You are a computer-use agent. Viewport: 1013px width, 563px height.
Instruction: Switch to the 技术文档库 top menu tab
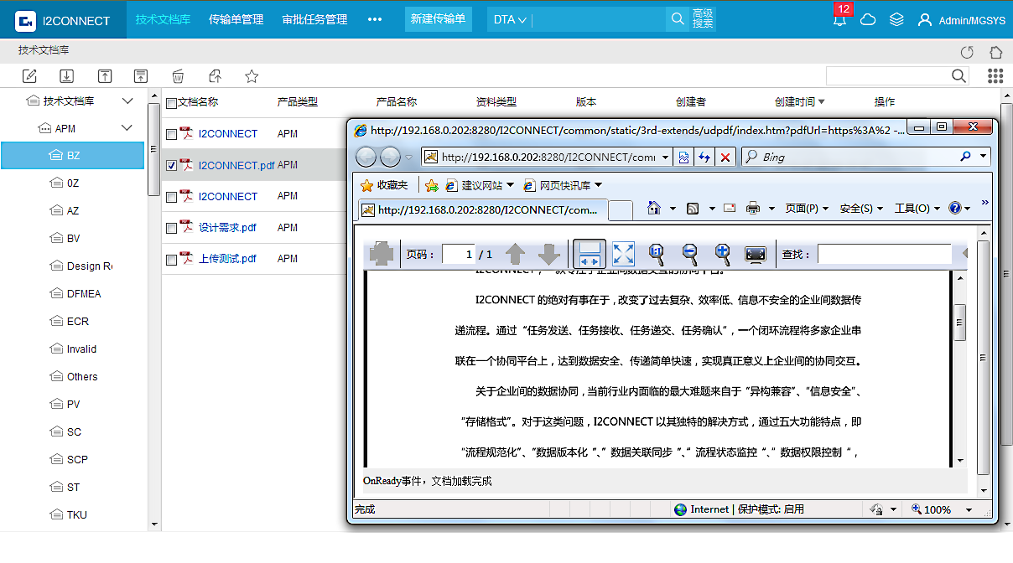[163, 19]
